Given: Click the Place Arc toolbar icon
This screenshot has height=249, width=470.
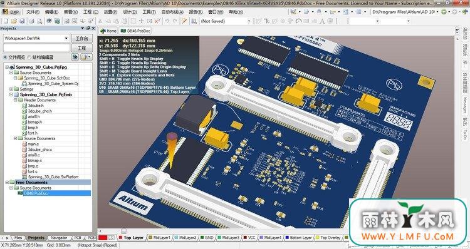Looking at the screenshot, I should [x=298, y=21].
